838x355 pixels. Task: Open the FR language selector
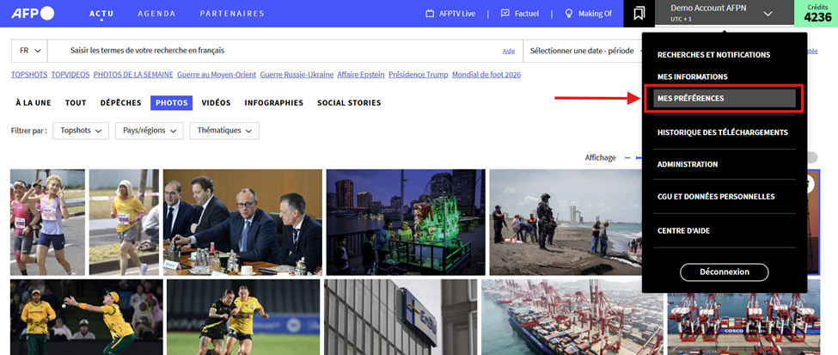click(28, 51)
